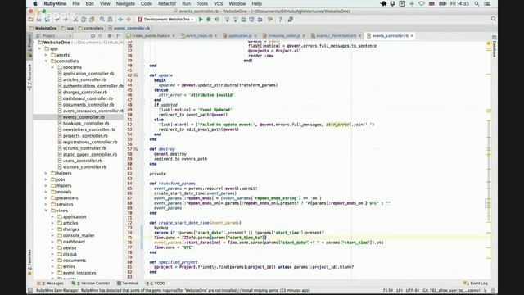Open the Project panel gear settings icon

point(110,35)
